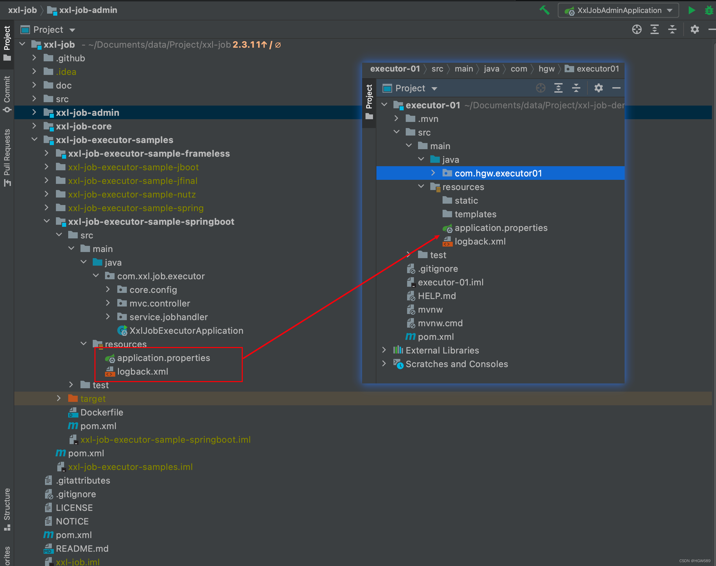Open the XxlJobExecutorApplication class
The height and width of the screenshot is (566, 716).
(x=186, y=331)
